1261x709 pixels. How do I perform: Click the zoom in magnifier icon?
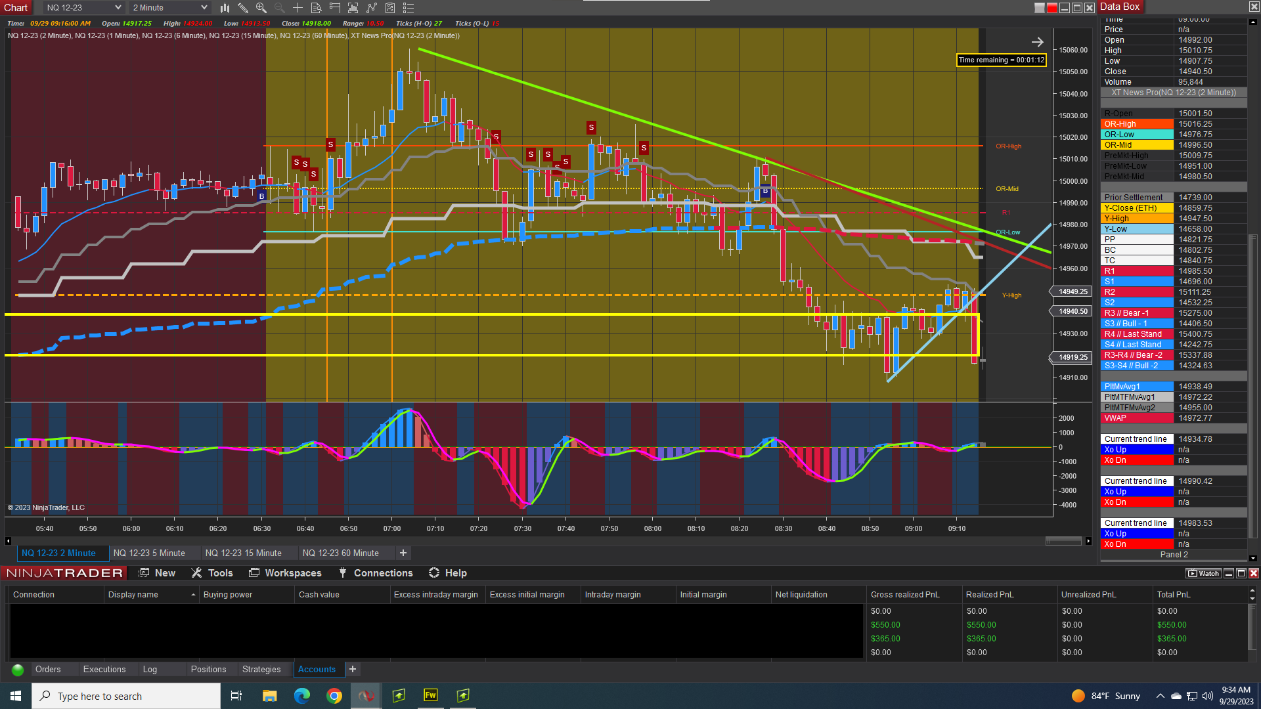click(x=261, y=8)
